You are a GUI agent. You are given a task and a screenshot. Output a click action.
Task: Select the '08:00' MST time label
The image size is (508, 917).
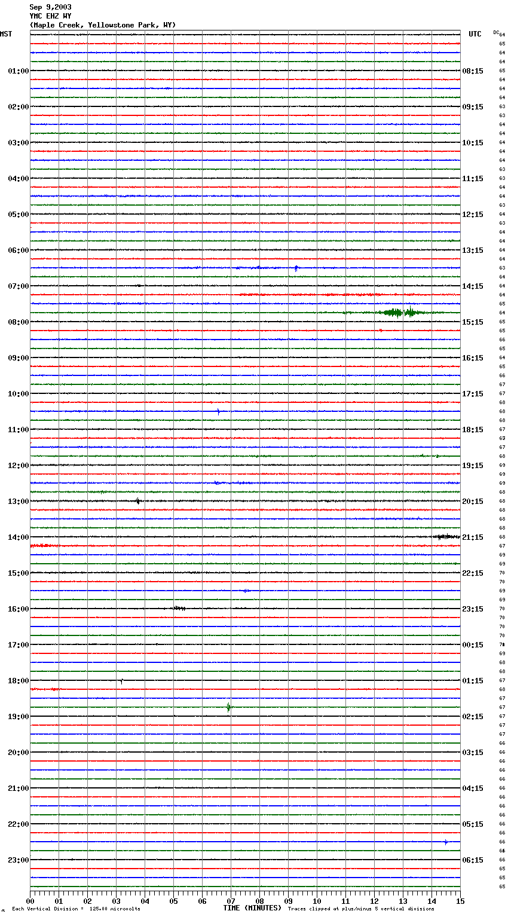[x=19, y=322]
